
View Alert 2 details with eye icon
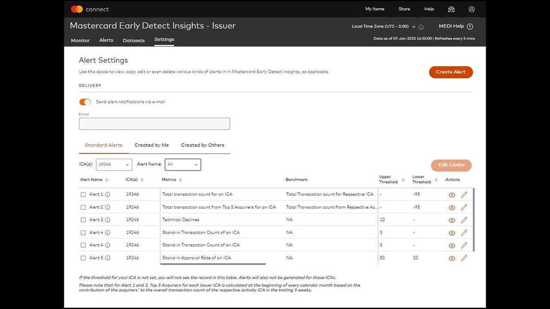click(452, 208)
